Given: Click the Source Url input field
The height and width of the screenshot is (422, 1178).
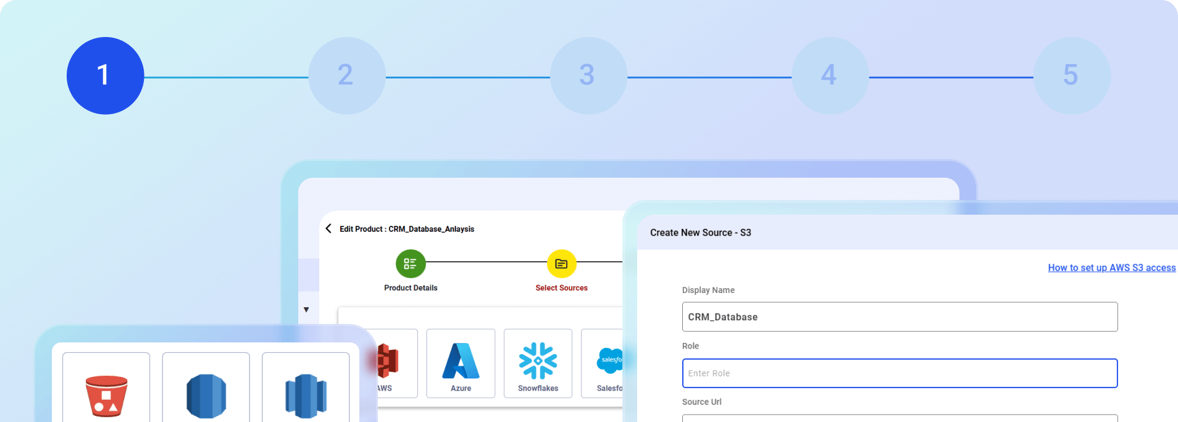Looking at the screenshot, I should 900,418.
